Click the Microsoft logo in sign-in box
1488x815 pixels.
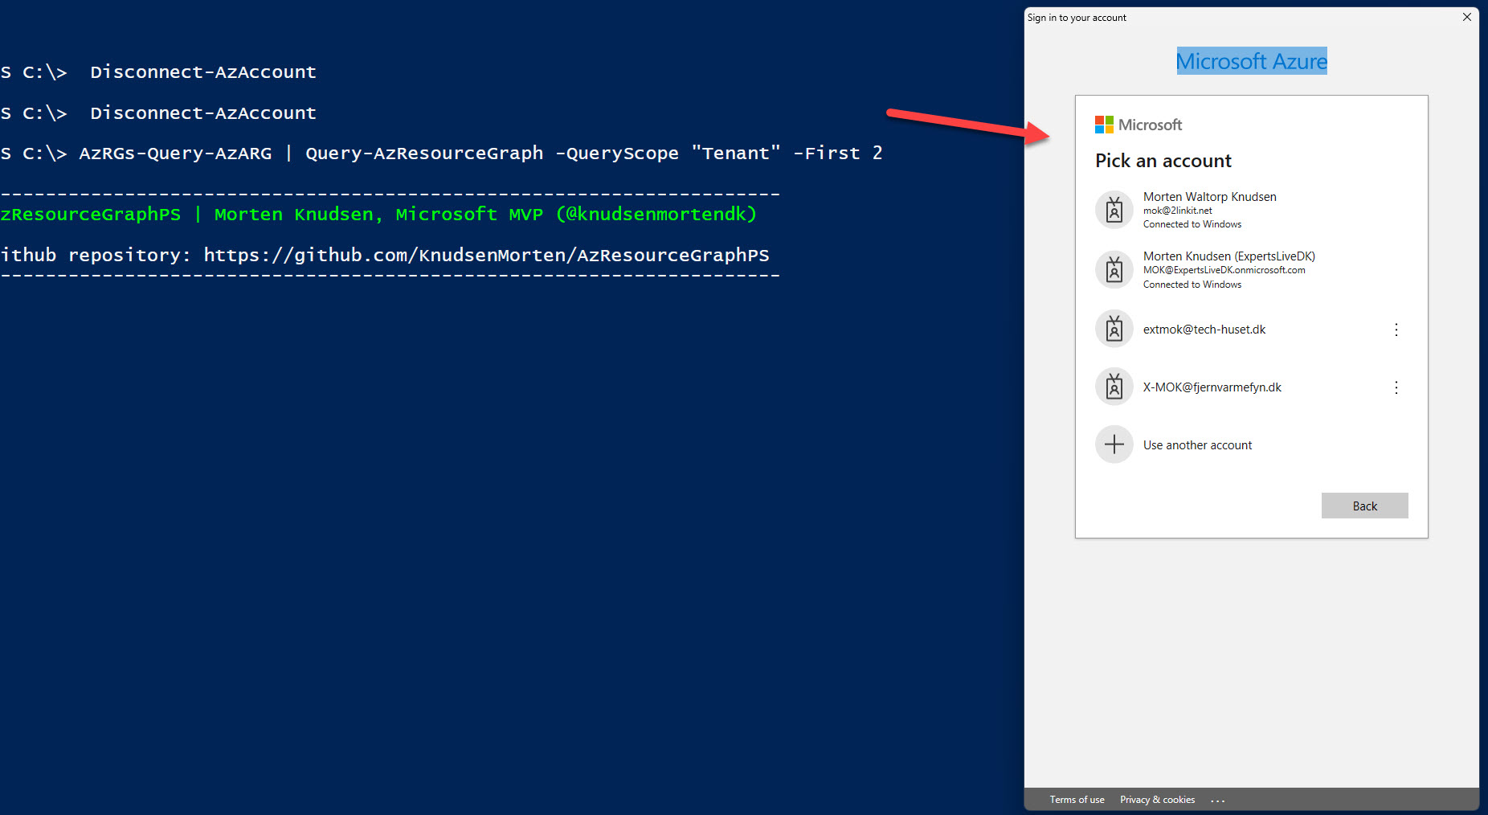pos(1138,125)
